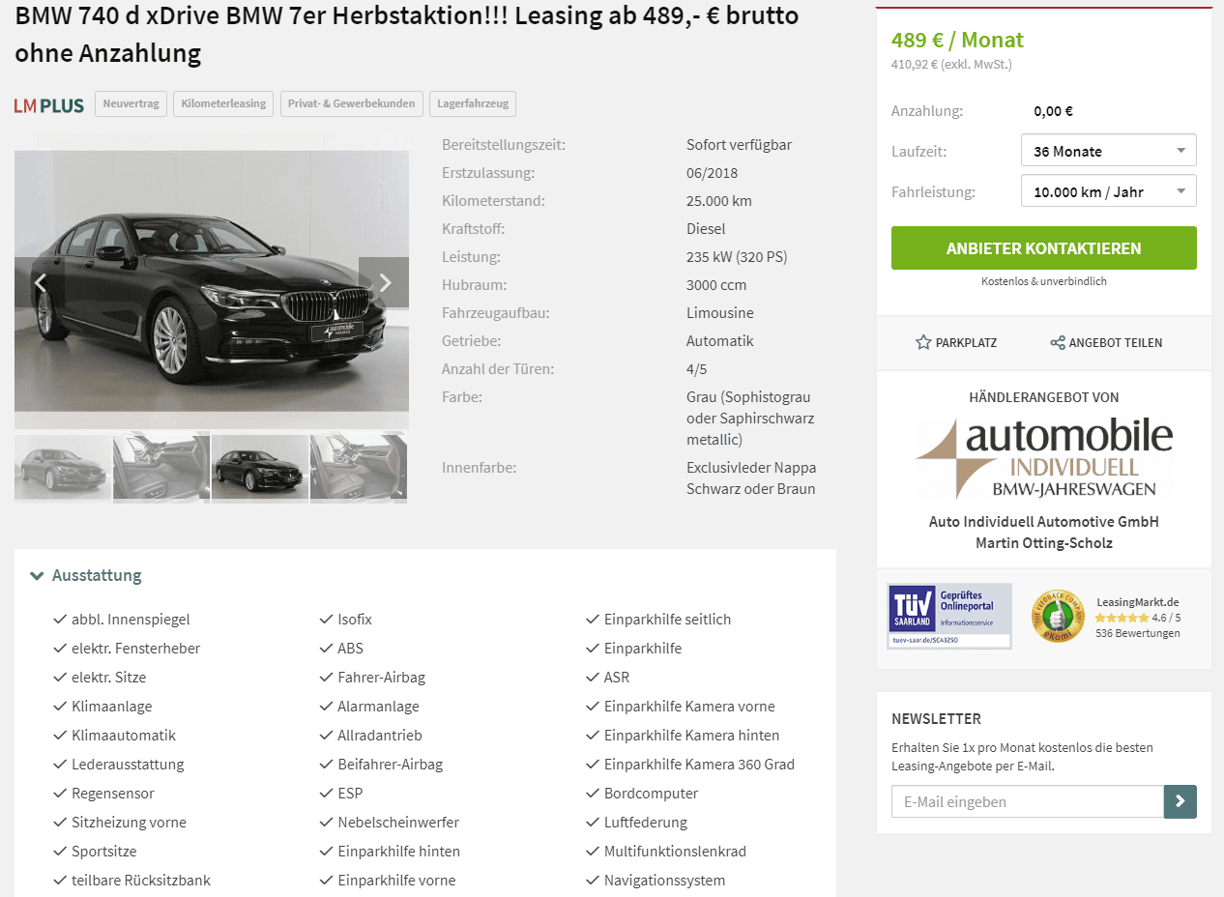Open the automobile Individuell dealer logo
Image resolution: width=1224 pixels, height=897 pixels.
click(1044, 458)
